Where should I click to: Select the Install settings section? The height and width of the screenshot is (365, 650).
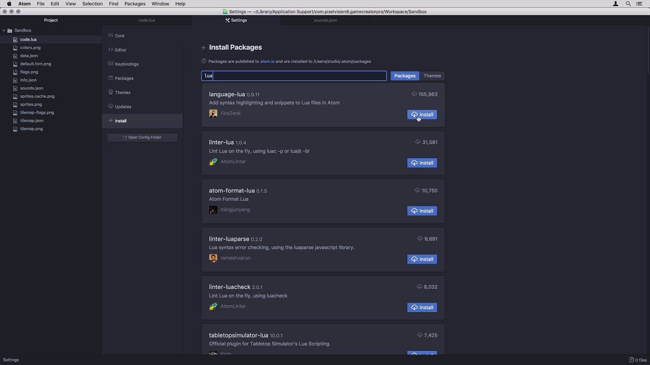142,121
